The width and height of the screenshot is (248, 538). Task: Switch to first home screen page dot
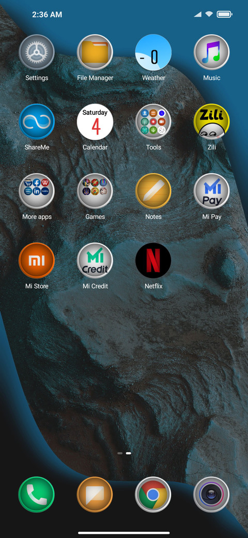tap(120, 453)
